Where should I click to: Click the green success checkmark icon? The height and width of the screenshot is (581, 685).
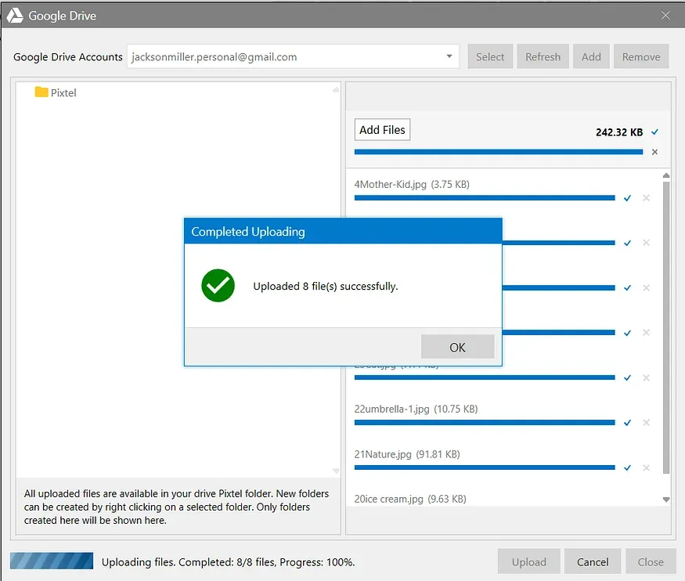tap(218, 286)
